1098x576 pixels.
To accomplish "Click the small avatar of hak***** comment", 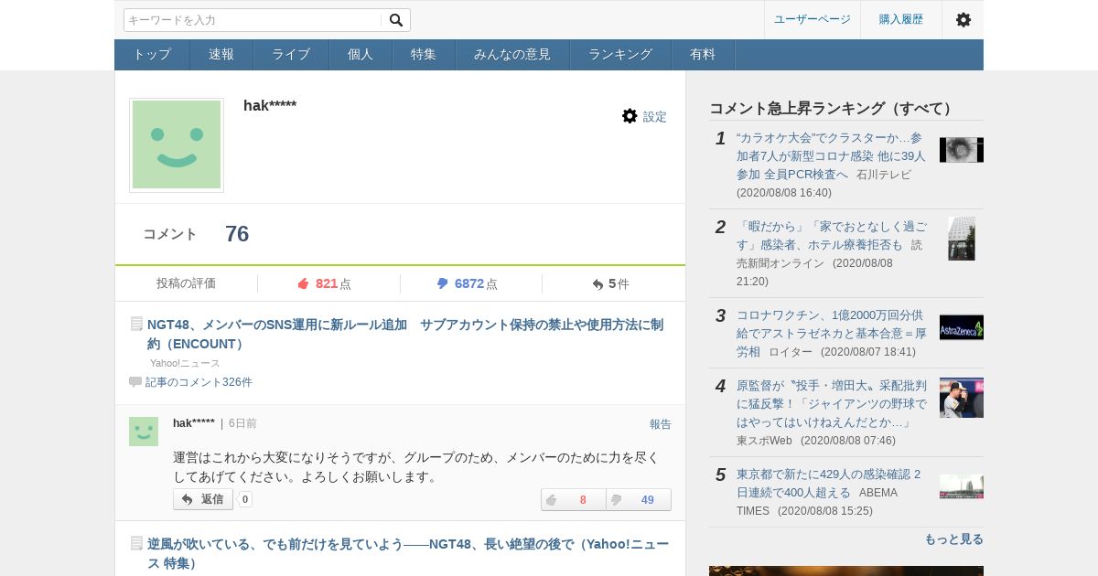I will coord(144,432).
